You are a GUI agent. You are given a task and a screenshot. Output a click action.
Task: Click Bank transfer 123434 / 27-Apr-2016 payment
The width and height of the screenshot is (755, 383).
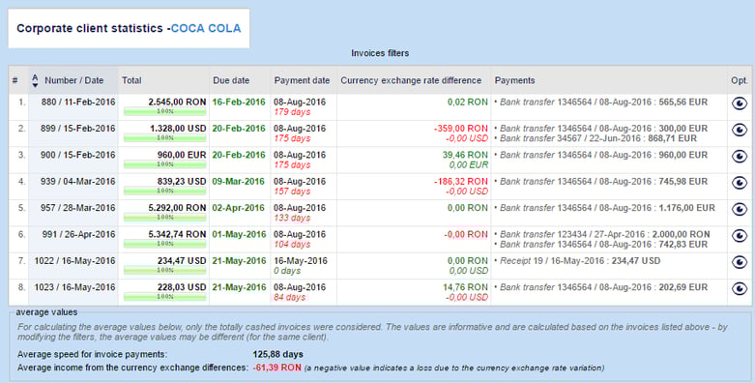602,235
